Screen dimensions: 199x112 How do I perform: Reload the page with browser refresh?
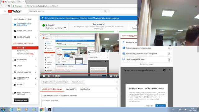tap(9, 6)
